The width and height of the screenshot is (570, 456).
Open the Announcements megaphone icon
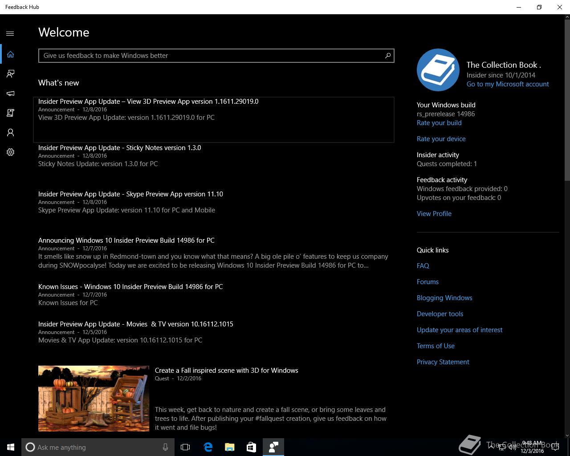(10, 94)
